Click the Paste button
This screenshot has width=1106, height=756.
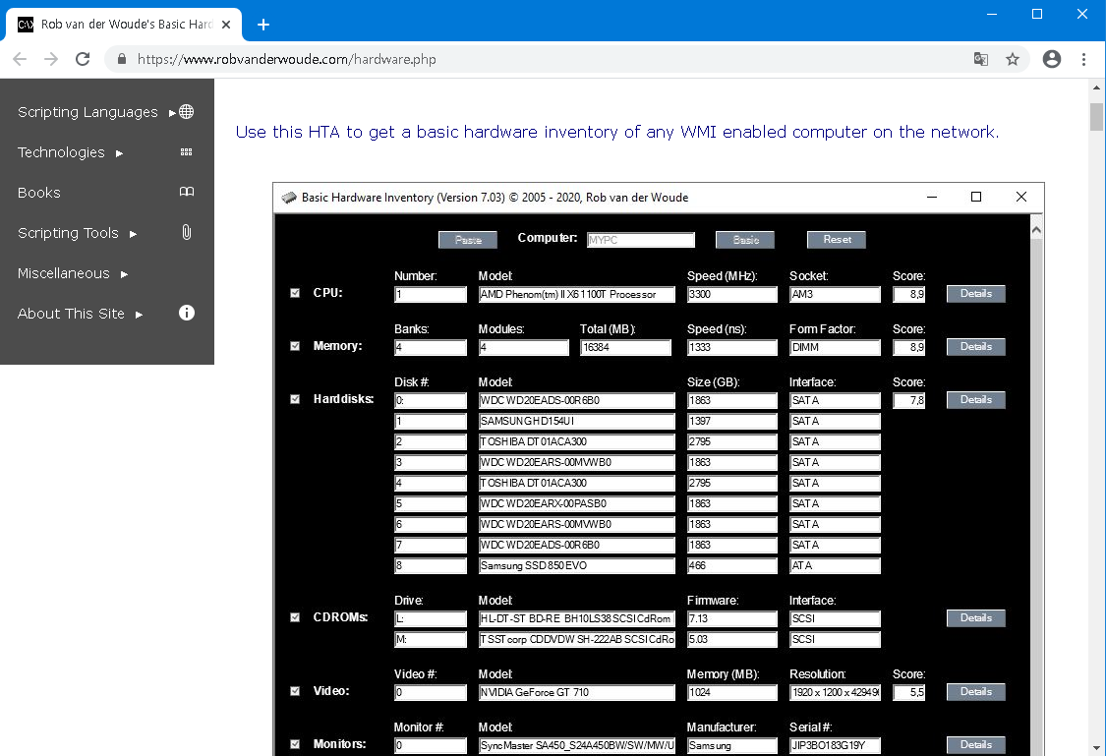click(468, 240)
